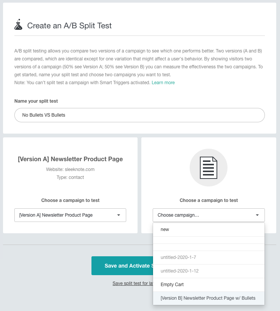Screen dimensions: 280x311
Task: Select the second blank campaign option
Action: 209,247
